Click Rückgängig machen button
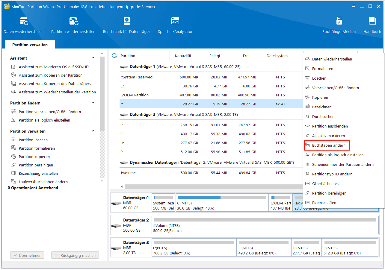The height and width of the screenshot is (270, 385). click(x=75, y=256)
